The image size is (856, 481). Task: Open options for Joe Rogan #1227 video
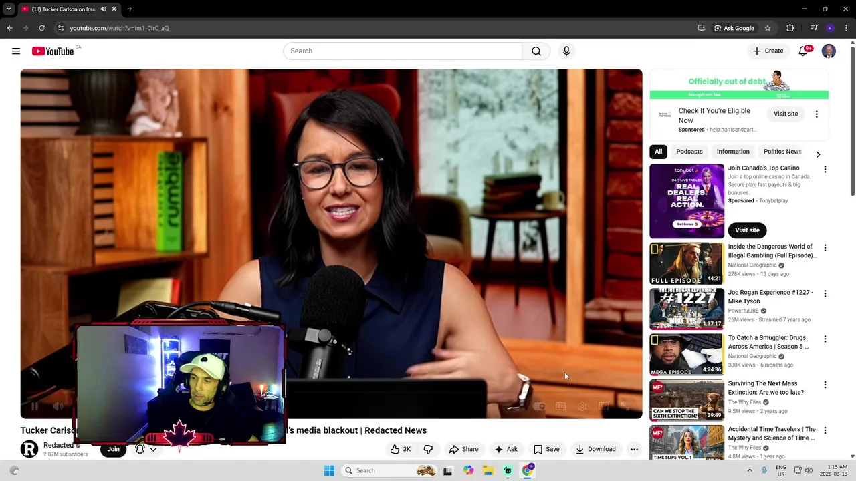point(825,294)
